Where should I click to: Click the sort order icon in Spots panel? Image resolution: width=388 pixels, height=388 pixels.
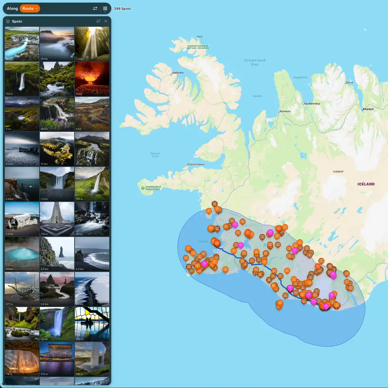pos(98,21)
